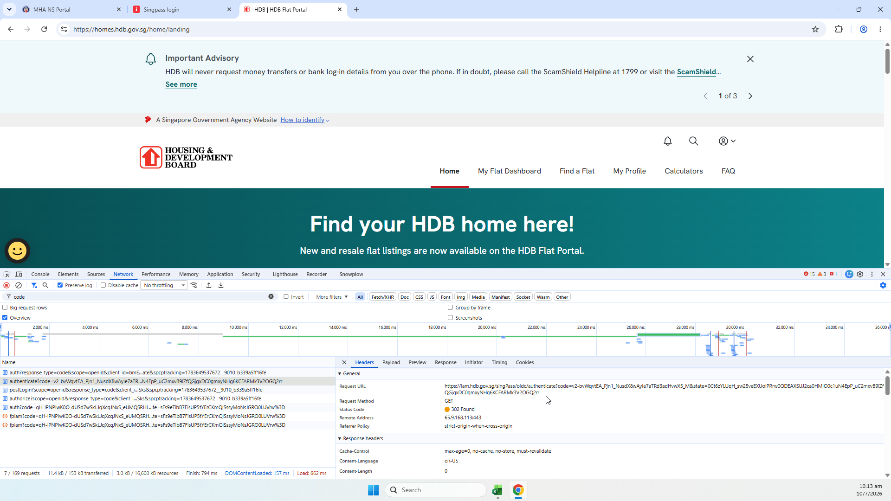Open network settings blue gear icon

883,285
